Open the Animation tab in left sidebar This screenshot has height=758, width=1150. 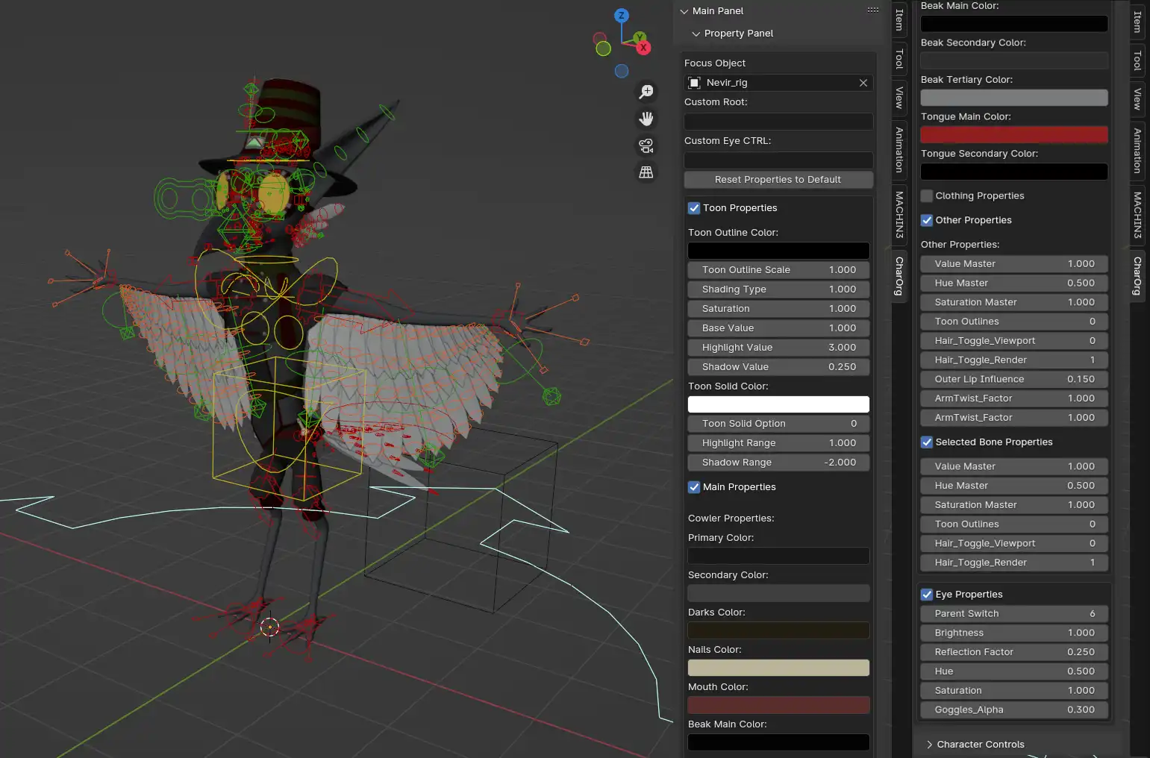[899, 150]
